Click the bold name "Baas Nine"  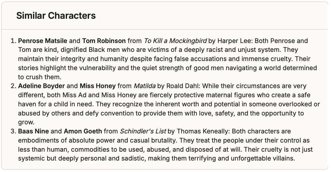pos(33,131)
